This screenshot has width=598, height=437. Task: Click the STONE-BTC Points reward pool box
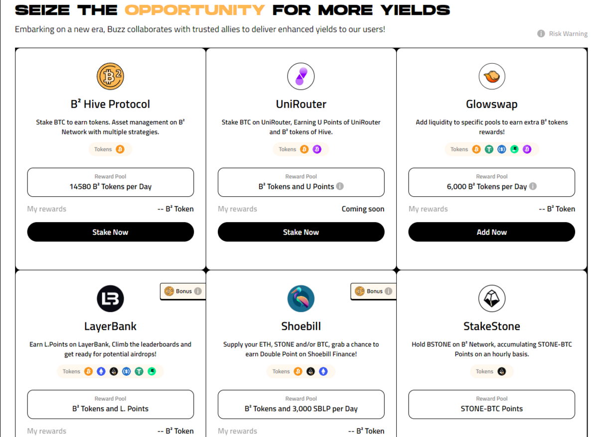click(492, 404)
